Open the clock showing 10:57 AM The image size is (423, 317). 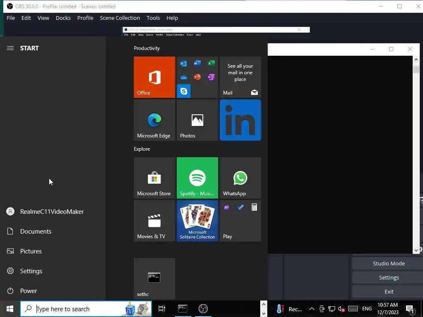pos(387,309)
